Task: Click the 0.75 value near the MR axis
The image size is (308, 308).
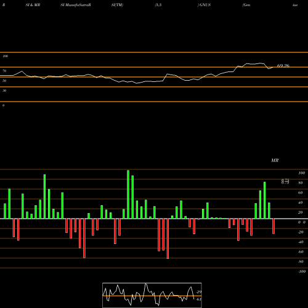Action: [285, 181]
